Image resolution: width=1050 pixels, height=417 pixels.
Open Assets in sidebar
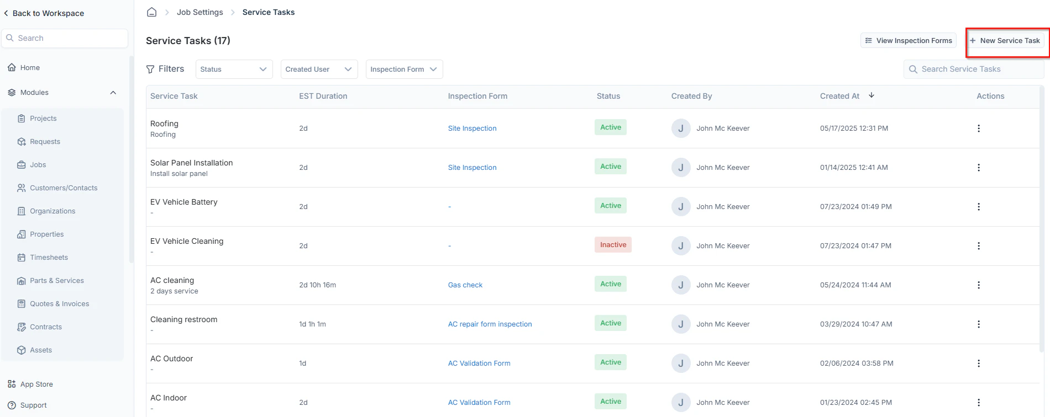click(x=41, y=350)
